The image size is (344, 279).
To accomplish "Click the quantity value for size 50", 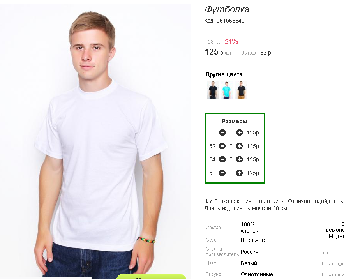I will click(231, 132).
